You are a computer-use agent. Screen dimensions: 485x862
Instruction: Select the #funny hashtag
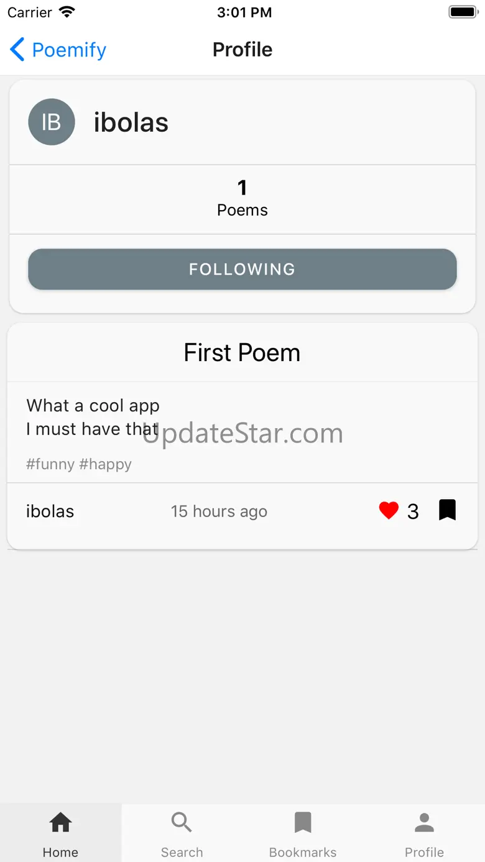(x=50, y=464)
